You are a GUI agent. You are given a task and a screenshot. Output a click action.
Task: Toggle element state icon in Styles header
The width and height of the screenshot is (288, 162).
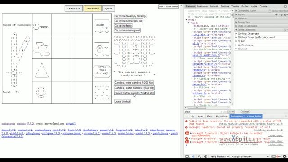pyautogui.click(x=281, y=14)
